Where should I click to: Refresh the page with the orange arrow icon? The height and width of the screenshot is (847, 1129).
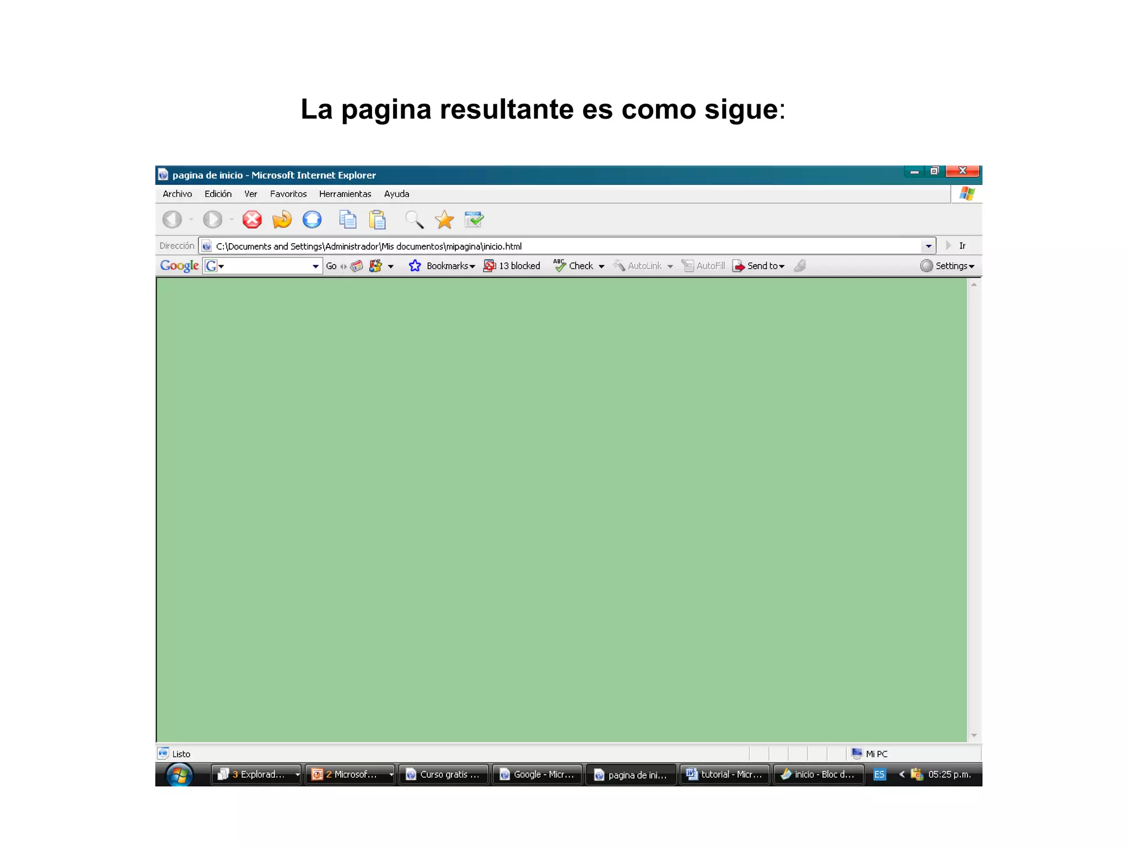(282, 219)
